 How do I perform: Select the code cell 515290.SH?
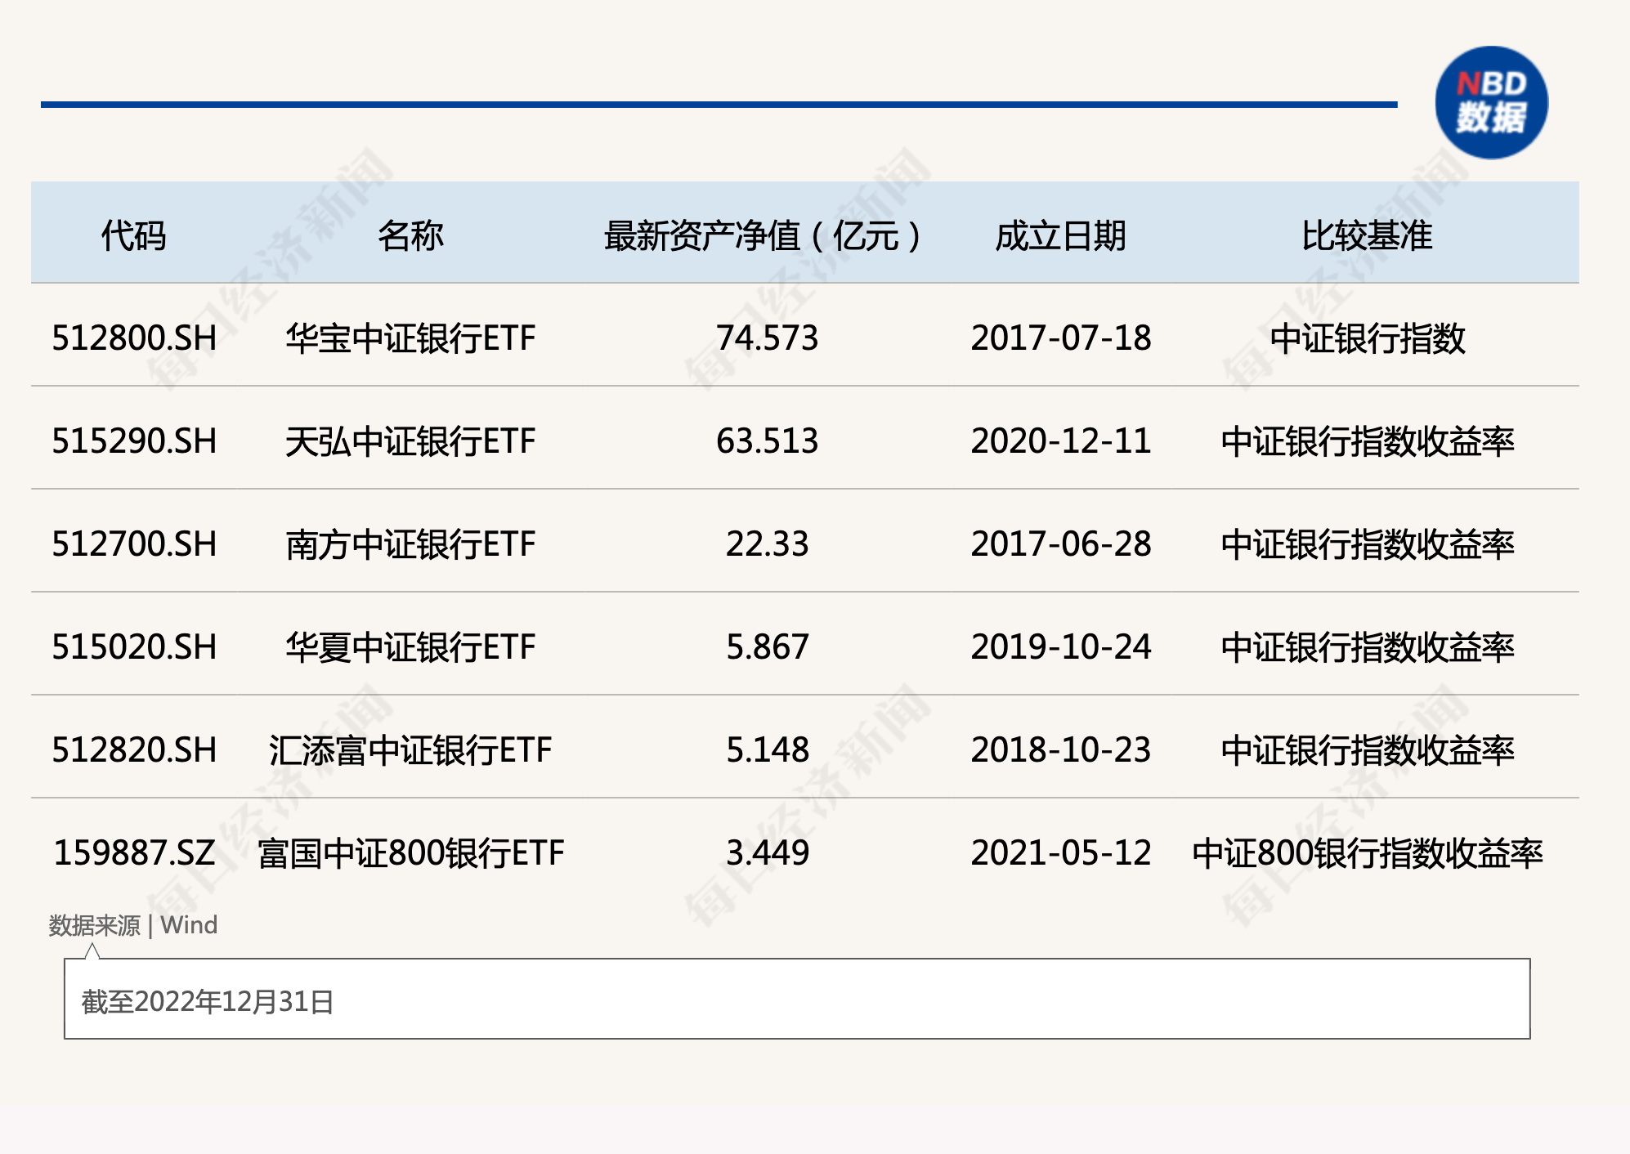[134, 441]
